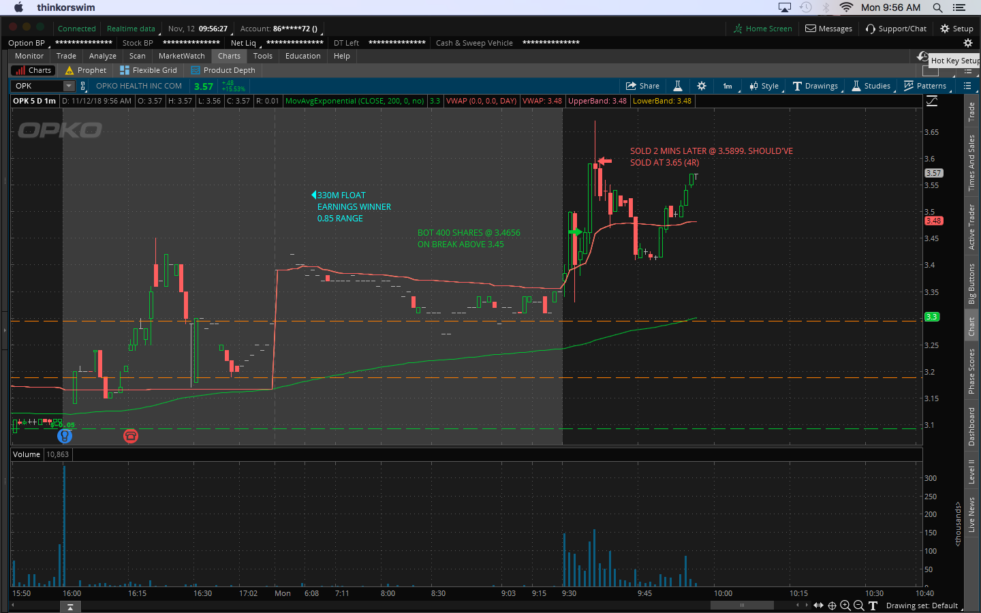The width and height of the screenshot is (981, 613).
Task: Switch to the Analyze tab
Action: pyautogui.click(x=103, y=56)
